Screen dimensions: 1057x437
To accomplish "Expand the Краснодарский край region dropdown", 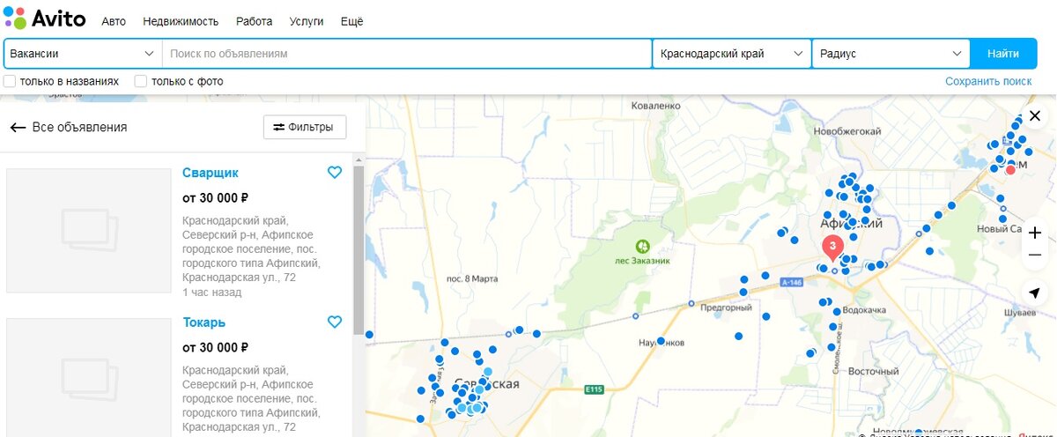I will pos(731,54).
